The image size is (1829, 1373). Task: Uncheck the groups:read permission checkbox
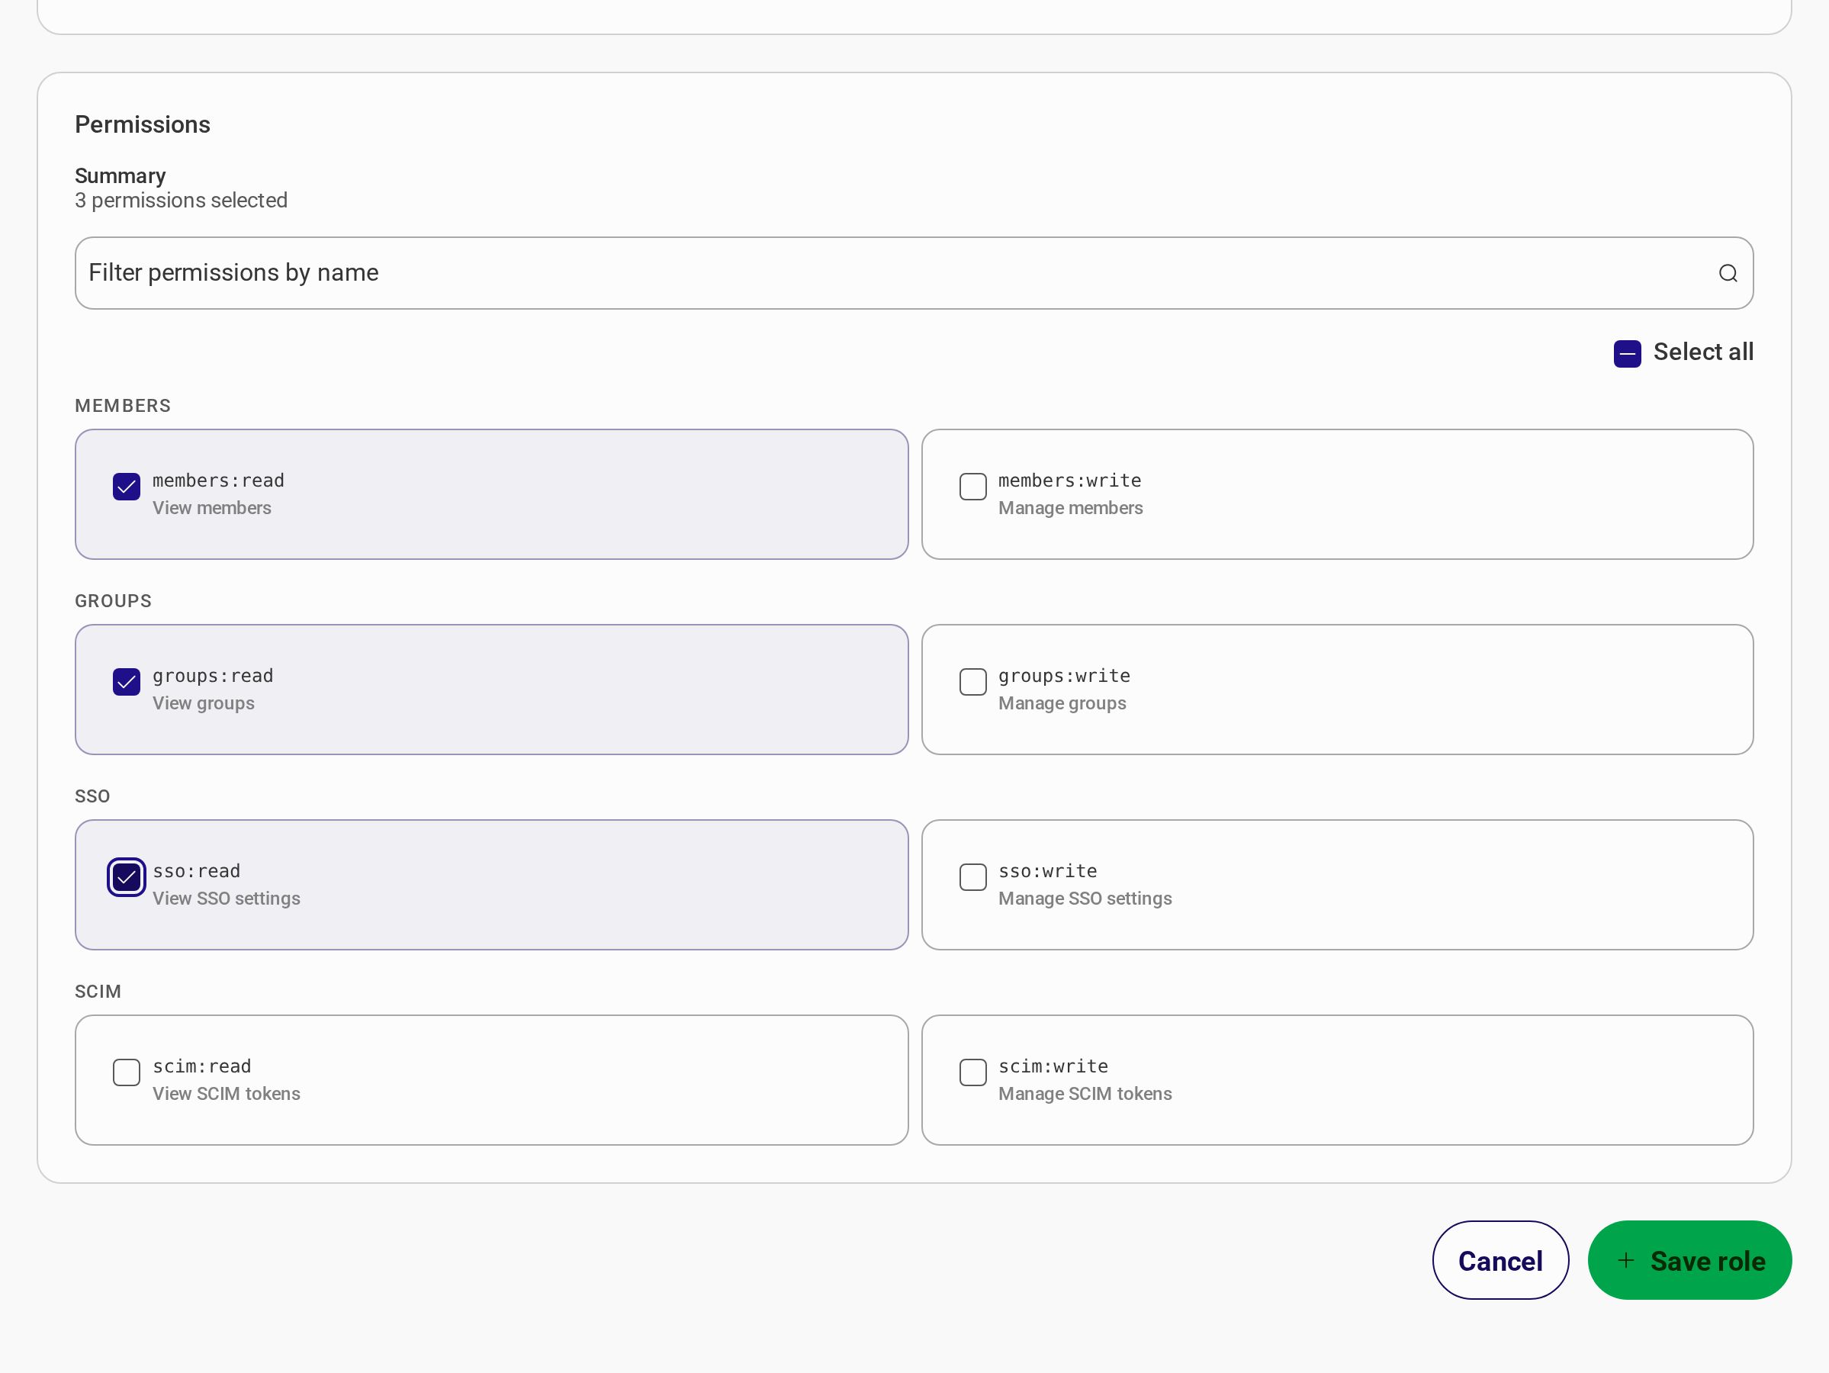127,681
